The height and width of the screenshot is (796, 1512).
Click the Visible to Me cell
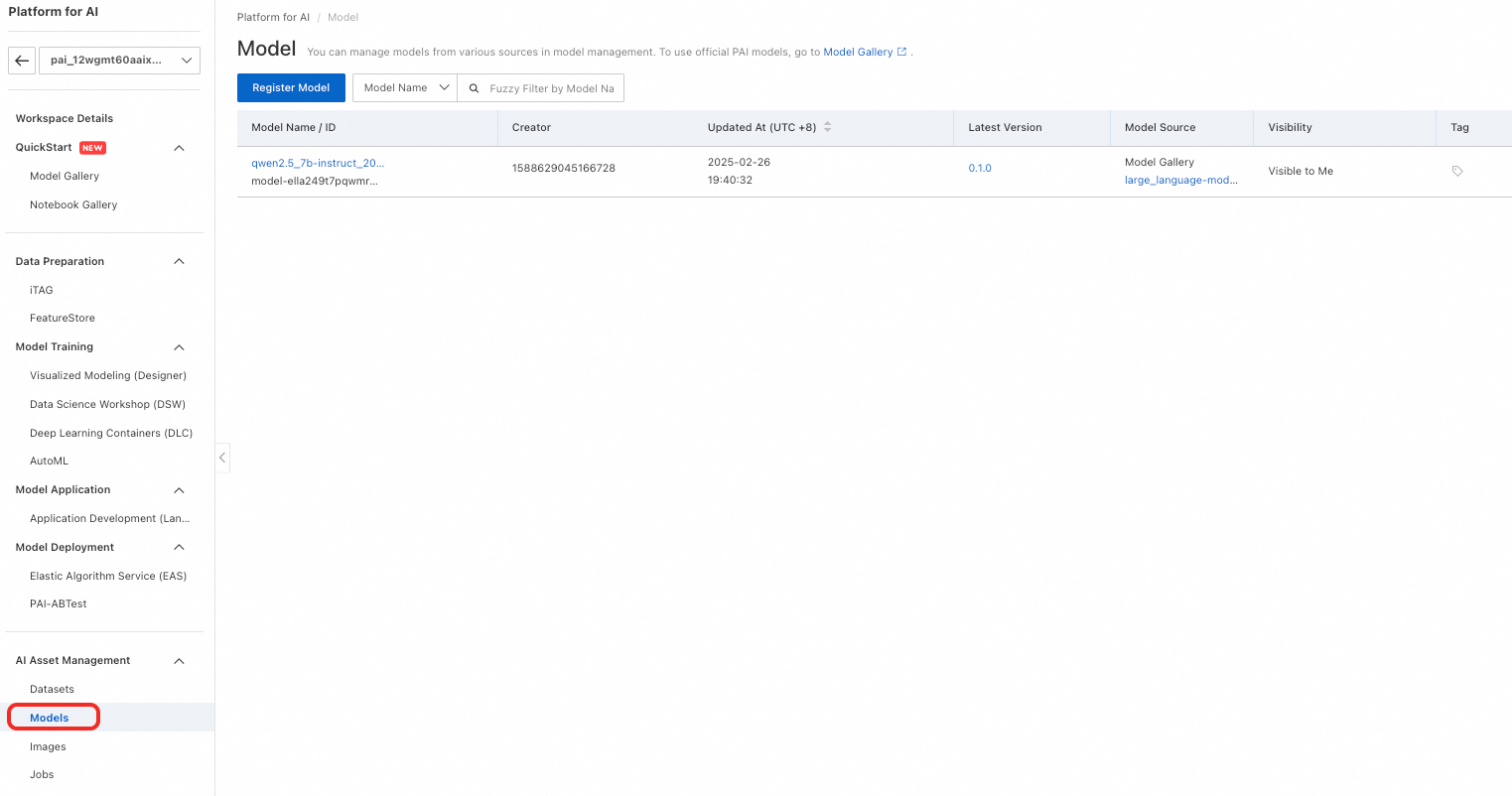[x=1301, y=171]
